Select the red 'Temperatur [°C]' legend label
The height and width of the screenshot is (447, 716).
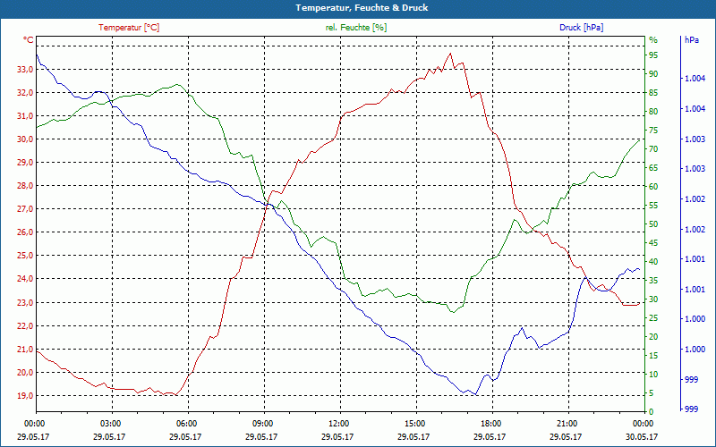[x=129, y=28]
